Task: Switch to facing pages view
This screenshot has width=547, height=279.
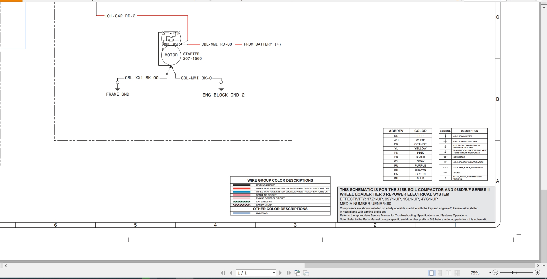Action: [x=448, y=273]
